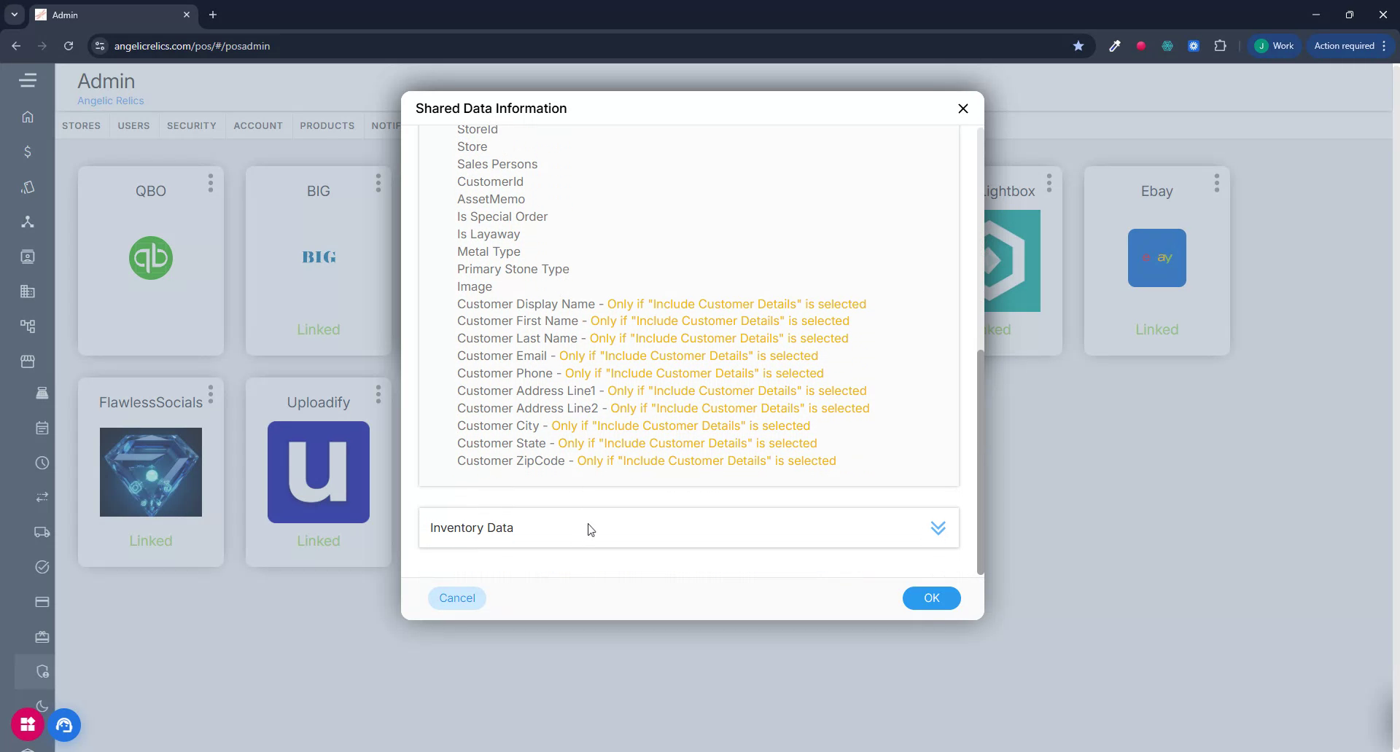Open the calendar icon in sidebar
Screen dimensions: 1400x752
(42, 428)
